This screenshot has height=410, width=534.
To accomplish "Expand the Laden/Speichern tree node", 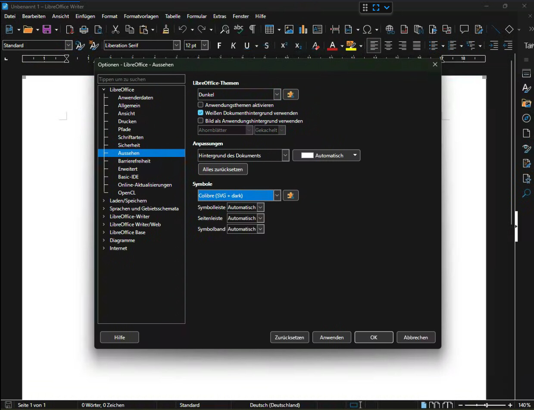I will (x=104, y=201).
